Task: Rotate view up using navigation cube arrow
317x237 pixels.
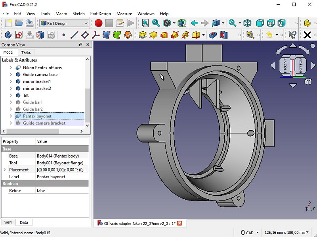Action: click(x=293, y=45)
